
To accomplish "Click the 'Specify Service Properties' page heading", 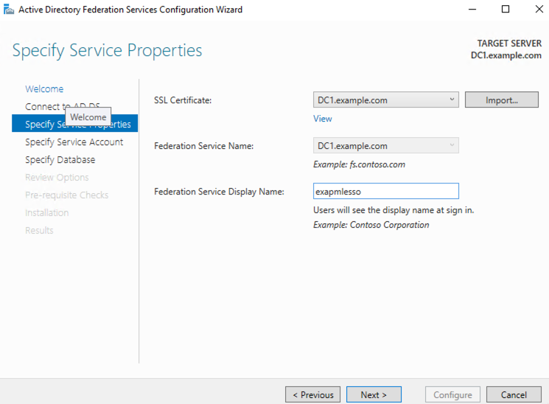I will click(x=107, y=50).
